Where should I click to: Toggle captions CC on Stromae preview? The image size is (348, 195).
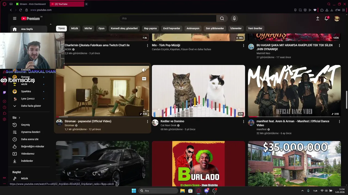coord(144,79)
